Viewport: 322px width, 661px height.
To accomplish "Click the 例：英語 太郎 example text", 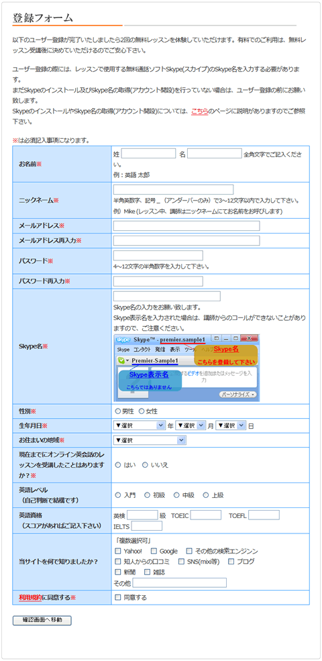I will coord(131,174).
